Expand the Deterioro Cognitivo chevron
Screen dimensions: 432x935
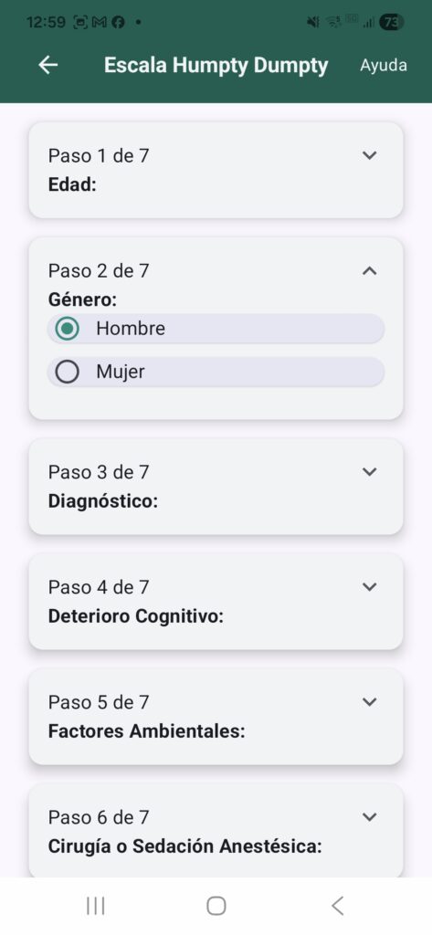pyautogui.click(x=370, y=587)
